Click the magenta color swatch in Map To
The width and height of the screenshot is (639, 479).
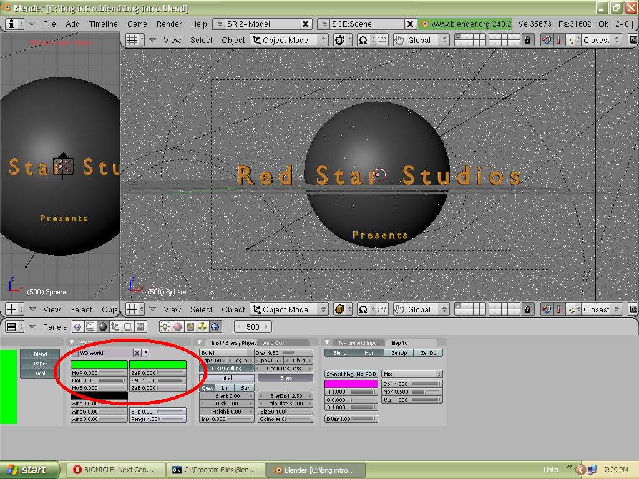click(351, 384)
